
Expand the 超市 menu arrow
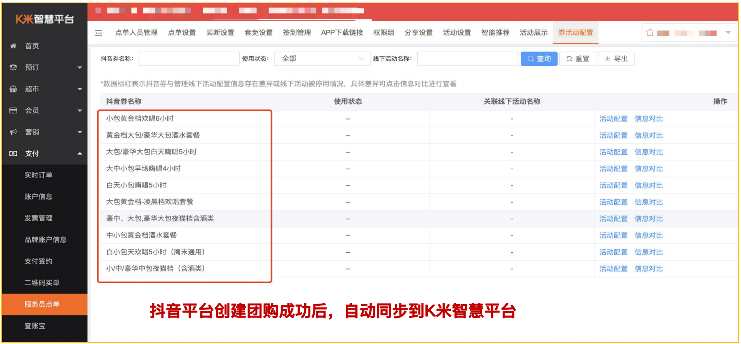80,89
